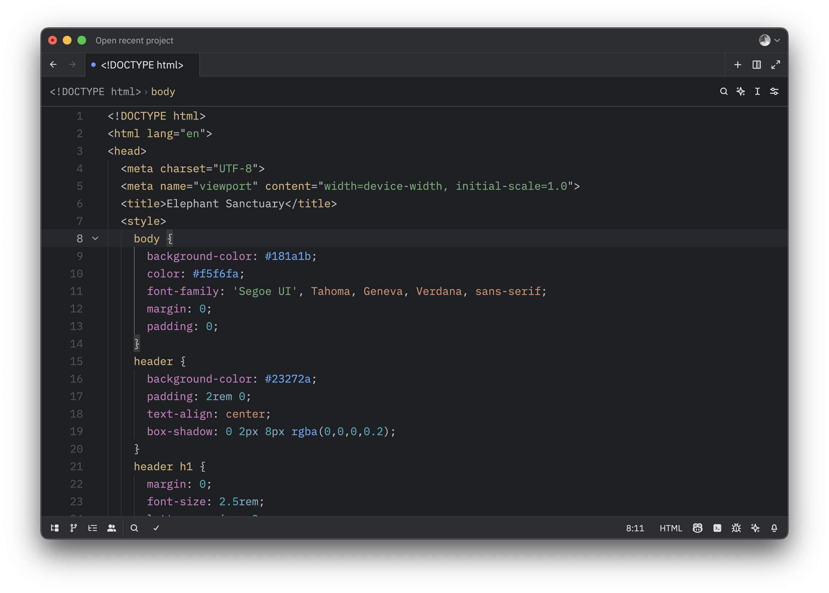829x593 pixels.
Task: Click line number 15 in gutter
Action: 77,361
